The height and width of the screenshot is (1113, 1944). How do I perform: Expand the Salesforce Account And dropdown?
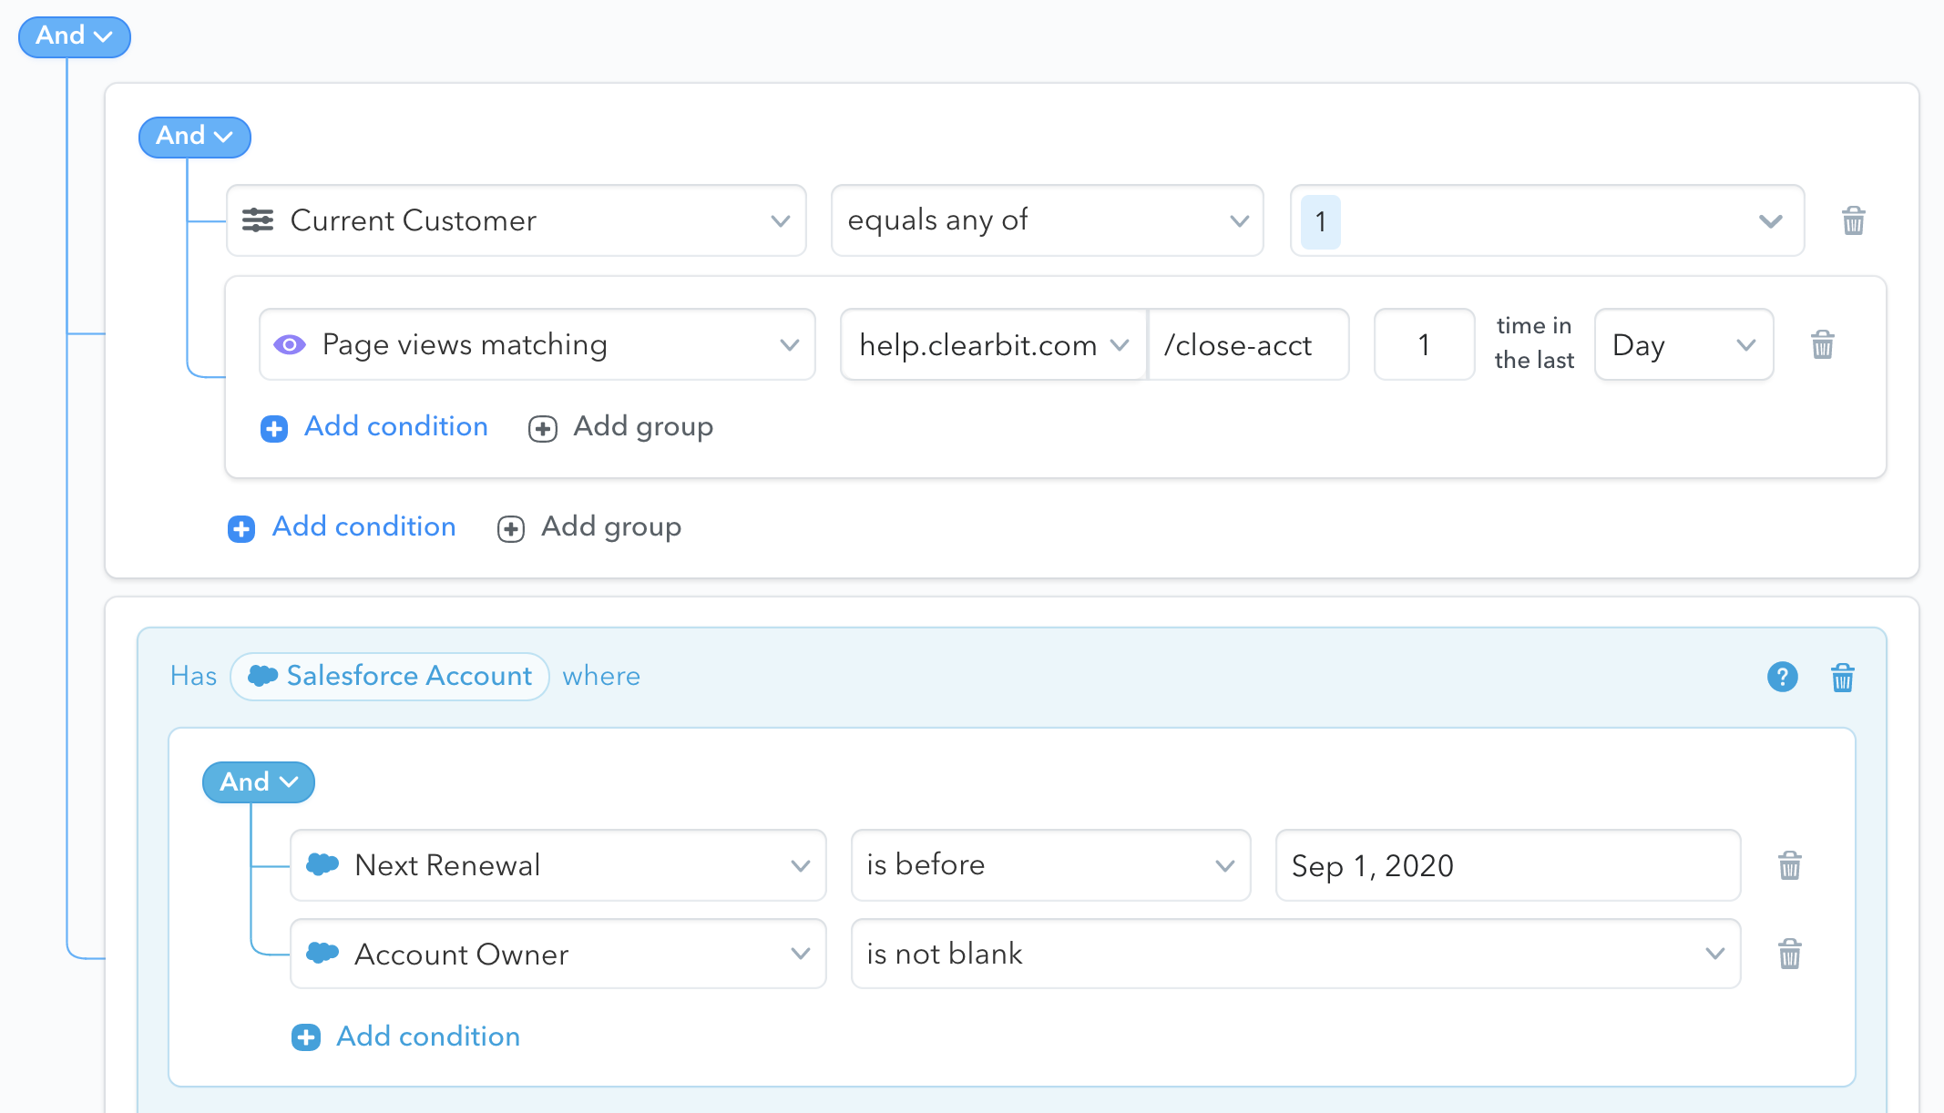pos(256,781)
